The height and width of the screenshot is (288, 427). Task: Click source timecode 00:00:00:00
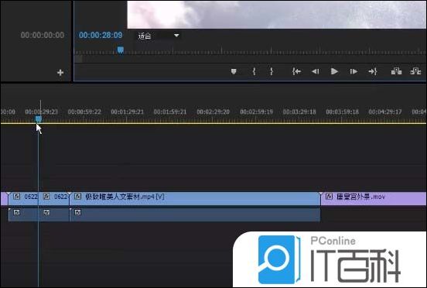[43, 35]
